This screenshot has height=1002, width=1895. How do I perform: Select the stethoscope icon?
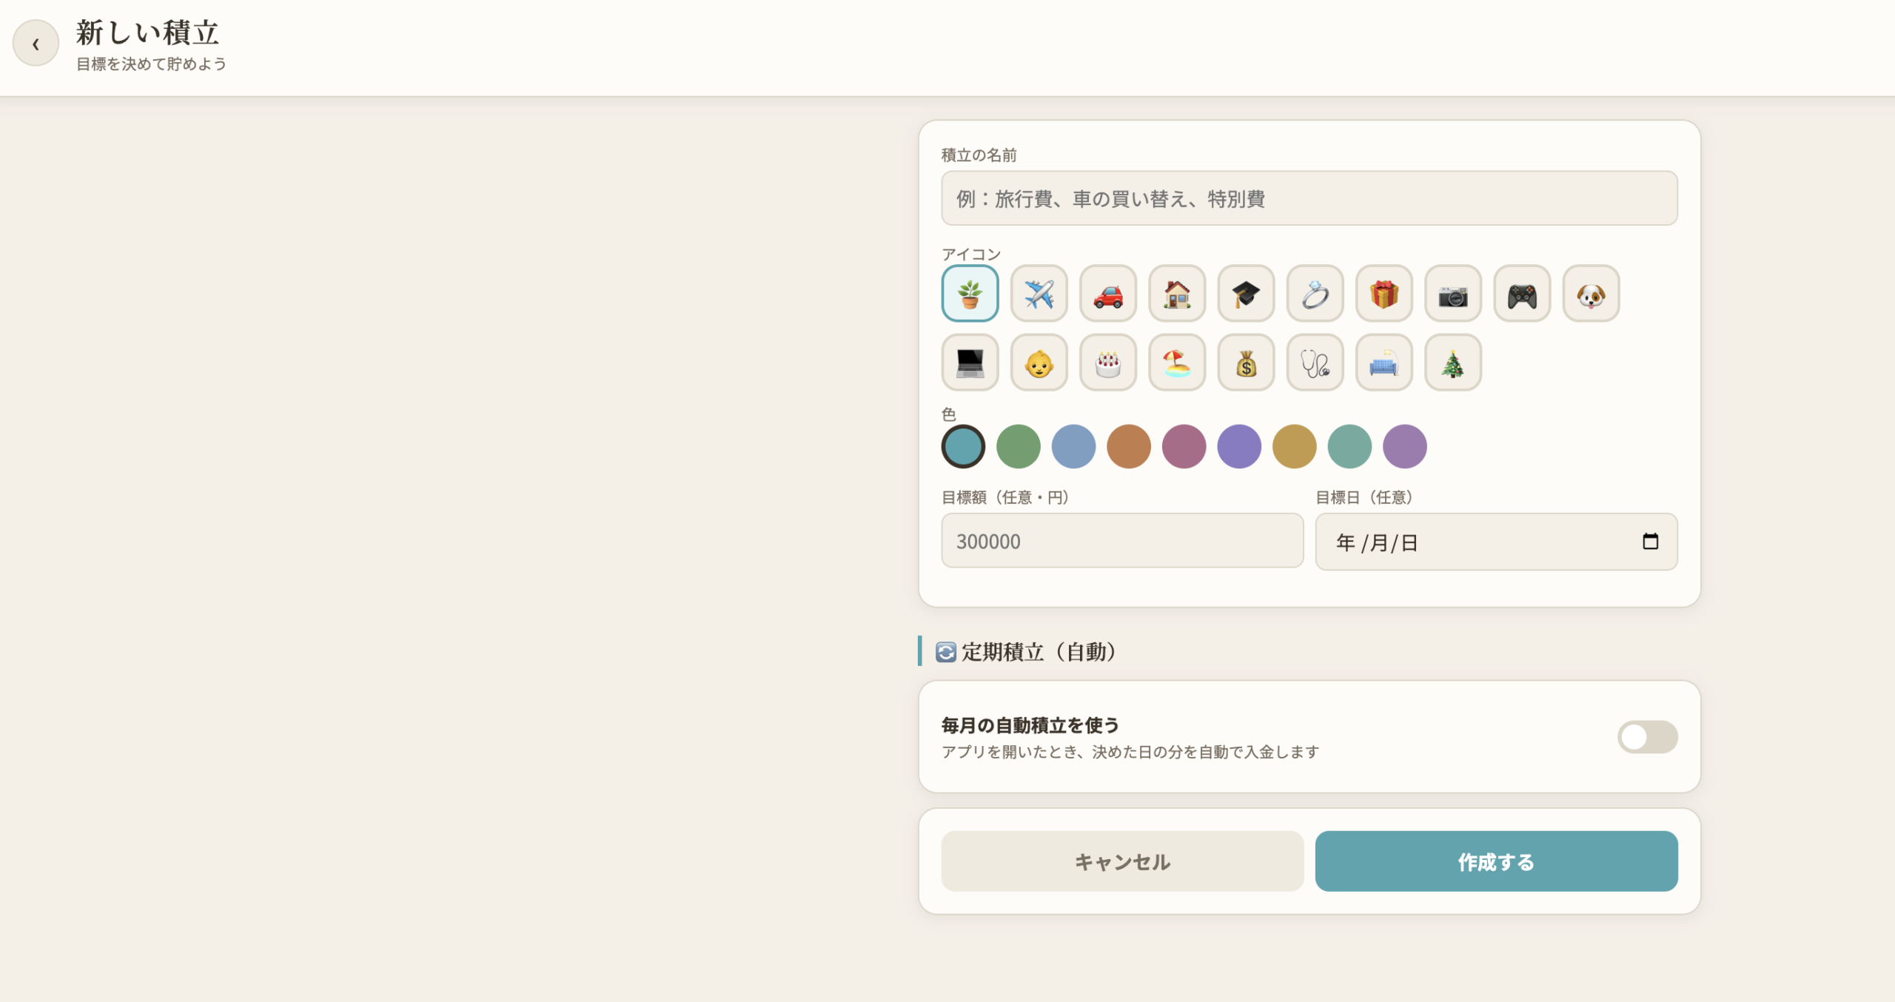click(1315, 363)
